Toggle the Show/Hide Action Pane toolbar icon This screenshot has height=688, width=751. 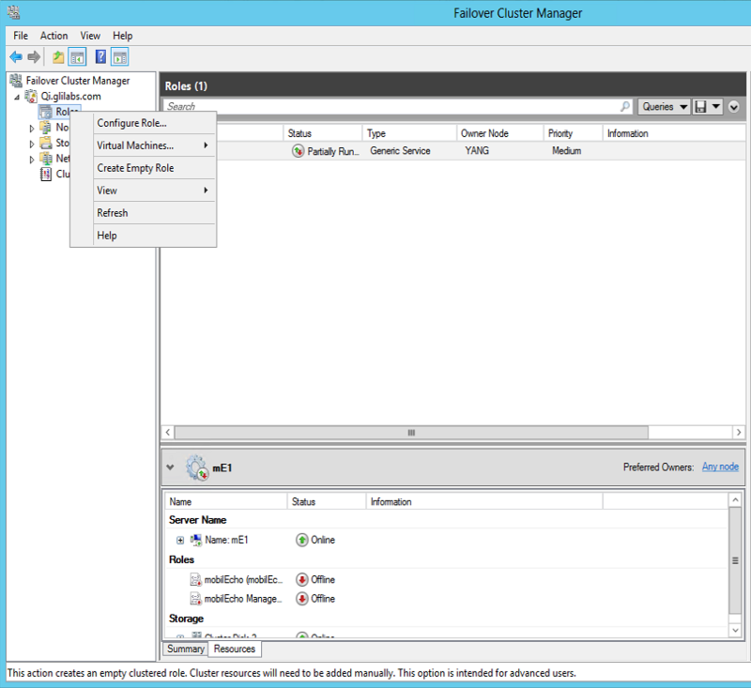[x=119, y=57]
